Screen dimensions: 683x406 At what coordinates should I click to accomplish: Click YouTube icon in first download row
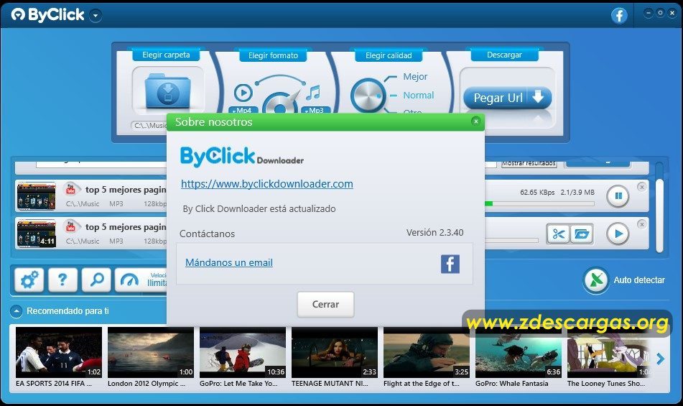point(70,189)
